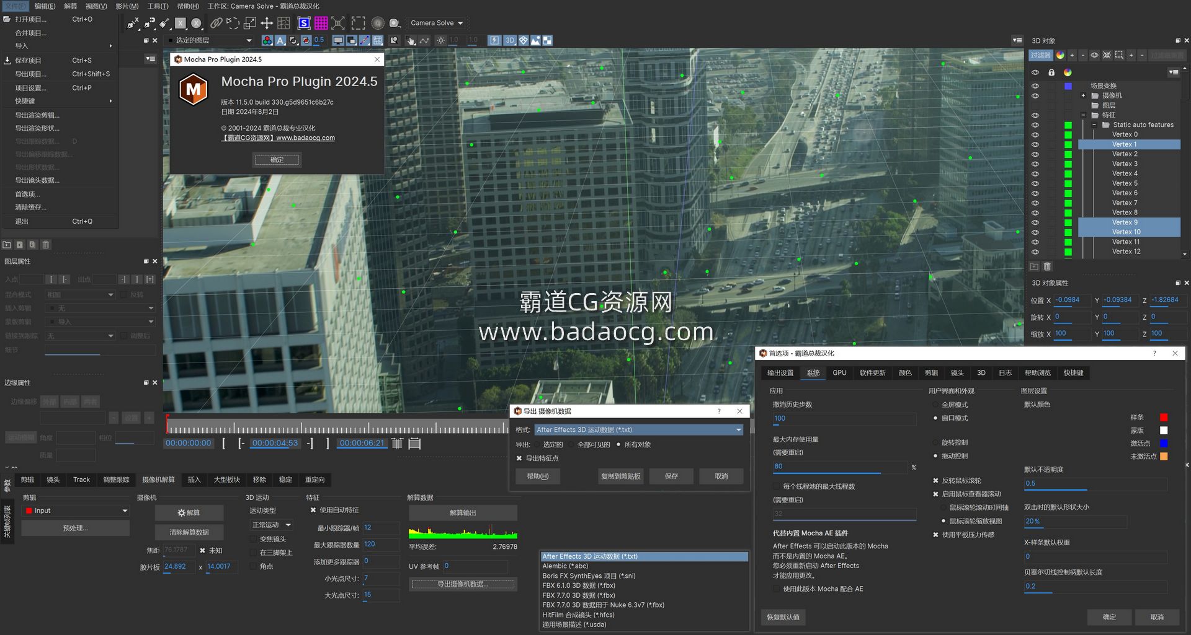Select the circle X-spline shape tool
The image size is (1191, 635).
coord(197,24)
